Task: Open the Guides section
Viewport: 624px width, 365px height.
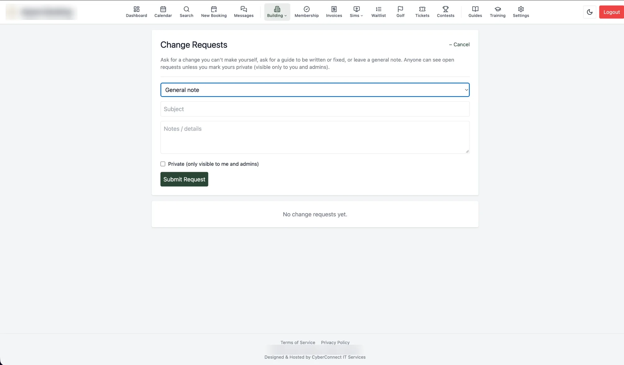Action: pos(475,12)
